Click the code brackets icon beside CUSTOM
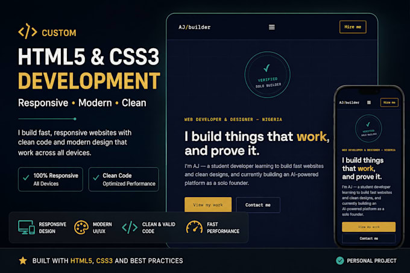Viewport: 410px width, 273px height. click(x=28, y=31)
